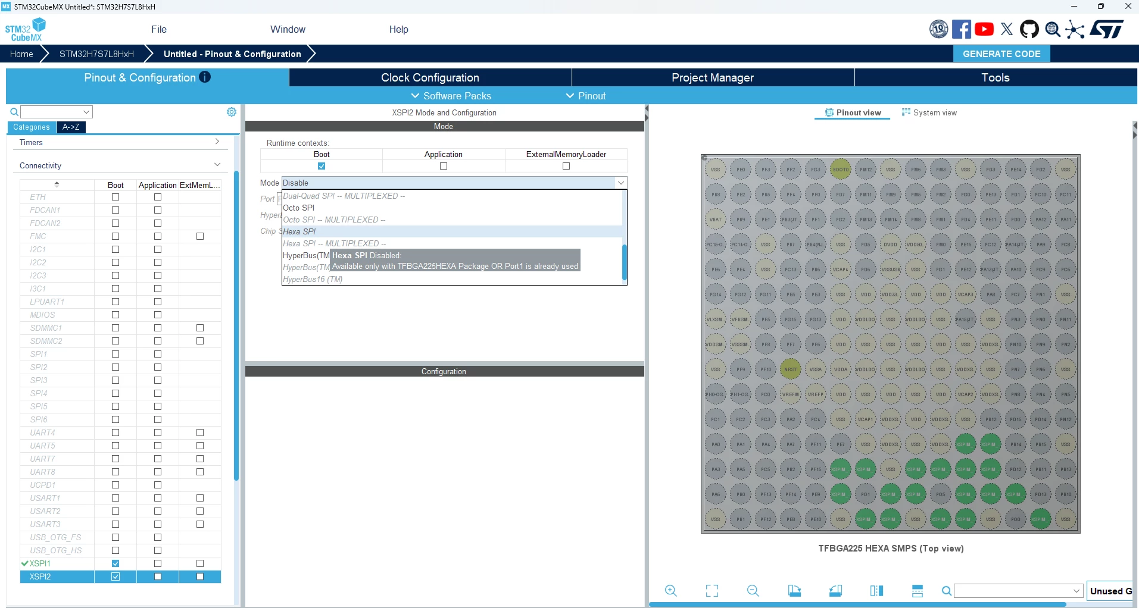Uncheck the Boot checkbox for XSPI1
Image resolution: width=1139 pixels, height=611 pixels.
point(116,563)
